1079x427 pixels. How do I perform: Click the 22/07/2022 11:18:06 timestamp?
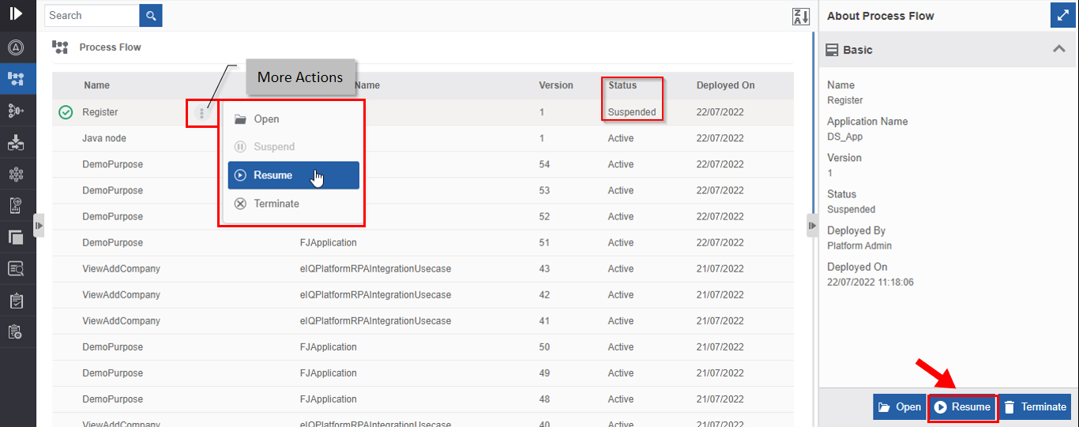click(x=870, y=283)
